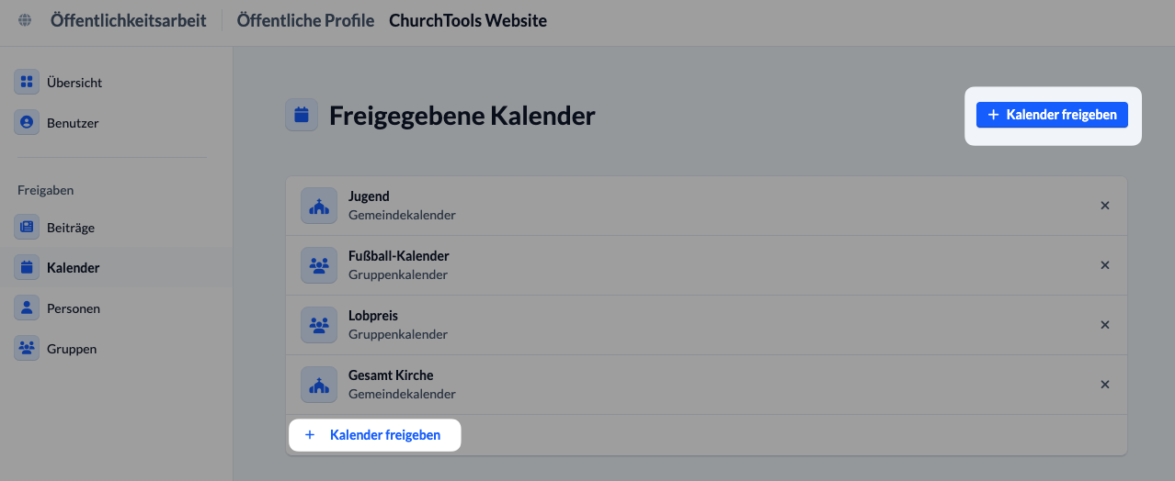Go to Öffentlichkeitsarbeit in header

click(129, 20)
